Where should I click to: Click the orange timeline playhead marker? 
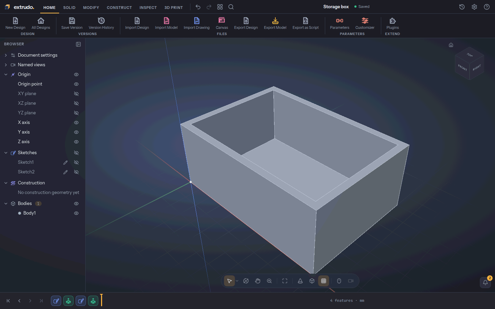(x=101, y=300)
